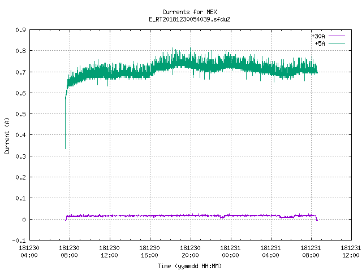This screenshot has width=362, height=271.
Task: Click the 'Time (yymmdd HH:MM)' x-axis label
Action: [189, 266]
